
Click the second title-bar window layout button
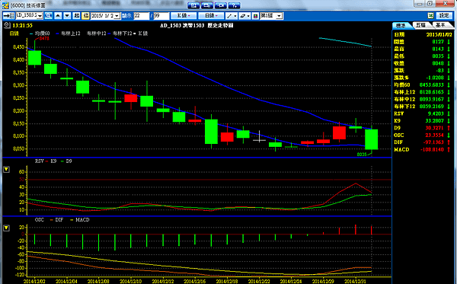(207, 5)
